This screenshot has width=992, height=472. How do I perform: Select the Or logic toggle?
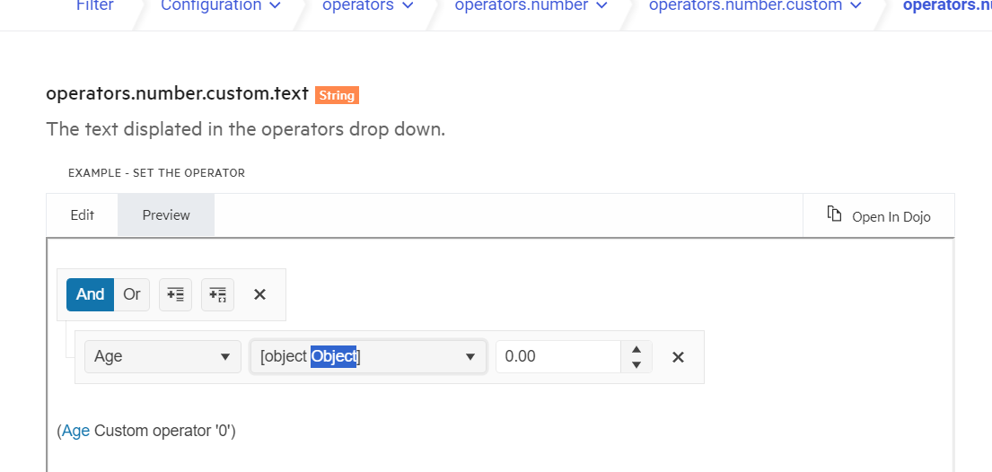click(x=132, y=294)
